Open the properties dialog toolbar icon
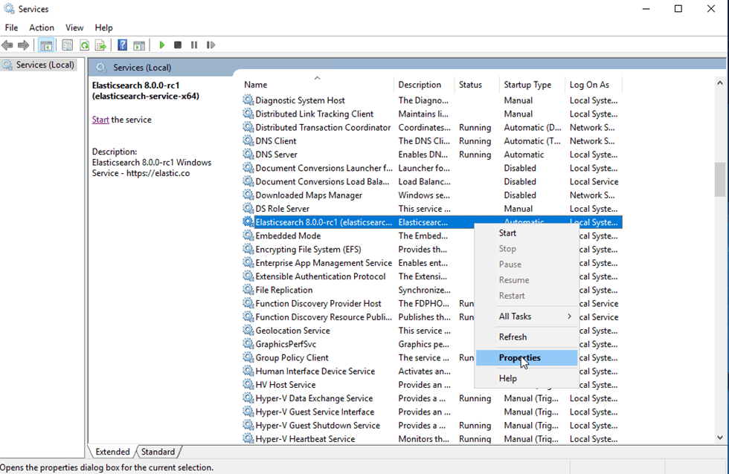The image size is (729, 474). 67,45
